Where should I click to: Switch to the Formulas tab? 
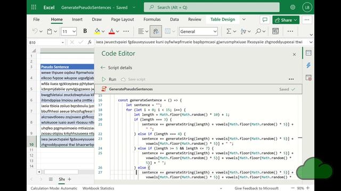pyautogui.click(x=152, y=20)
